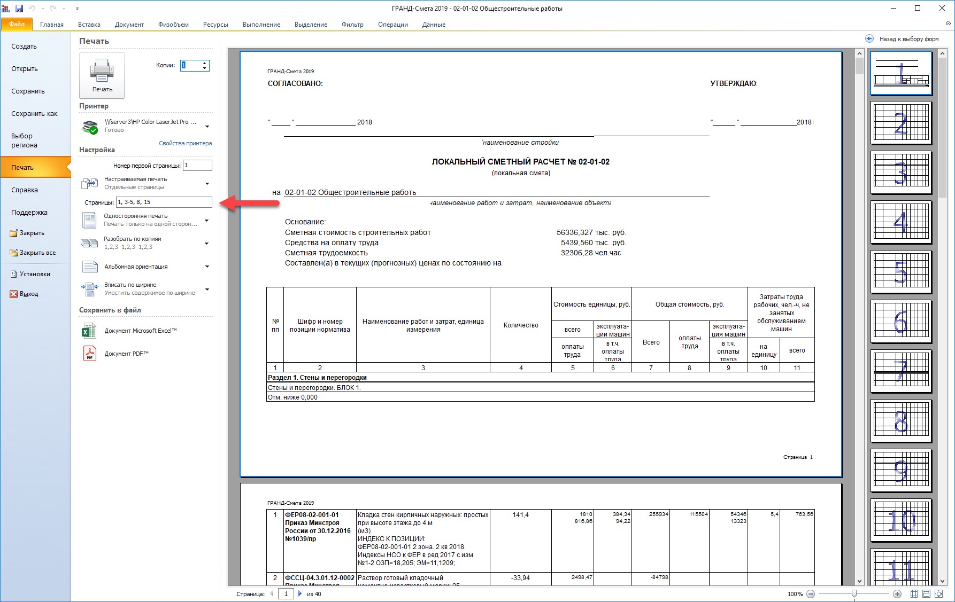Switch to the Физобъем ribbon tab
Image resolution: width=955 pixels, height=602 pixels.
173,25
